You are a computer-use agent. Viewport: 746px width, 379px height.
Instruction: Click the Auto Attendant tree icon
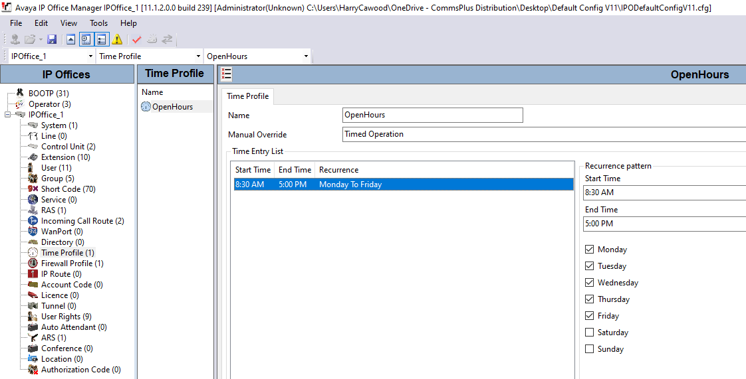click(33, 327)
